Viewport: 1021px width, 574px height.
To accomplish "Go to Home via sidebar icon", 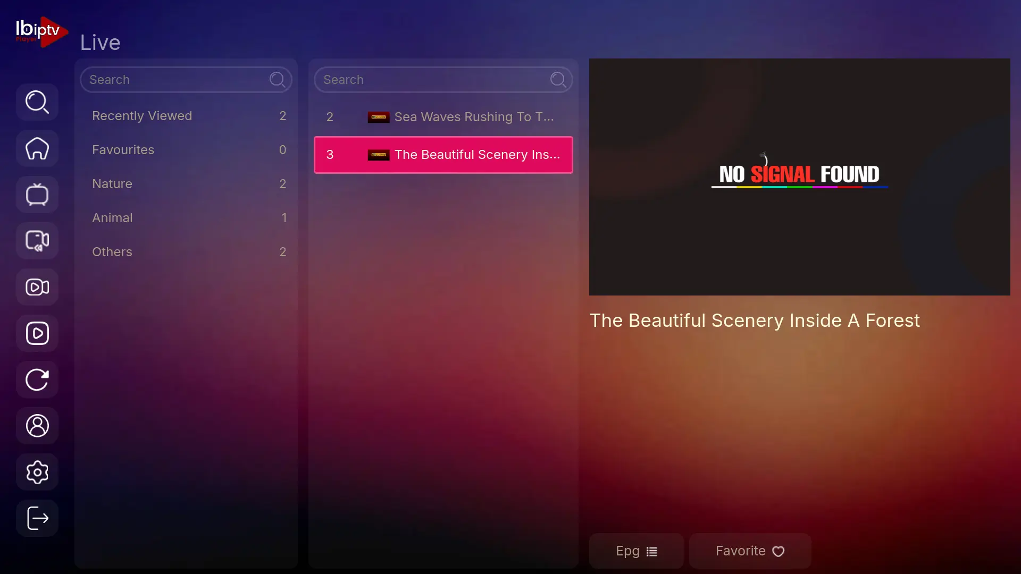I will point(37,148).
